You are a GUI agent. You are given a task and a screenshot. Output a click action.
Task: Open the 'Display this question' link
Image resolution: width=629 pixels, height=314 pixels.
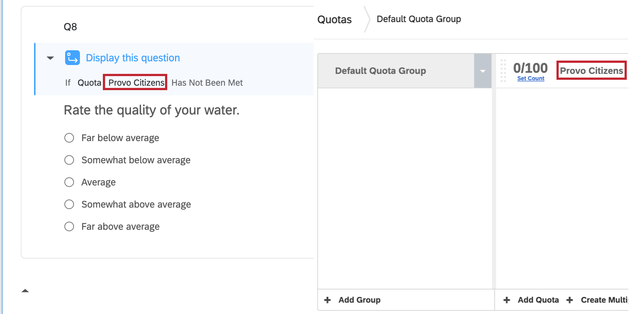pyautogui.click(x=133, y=58)
